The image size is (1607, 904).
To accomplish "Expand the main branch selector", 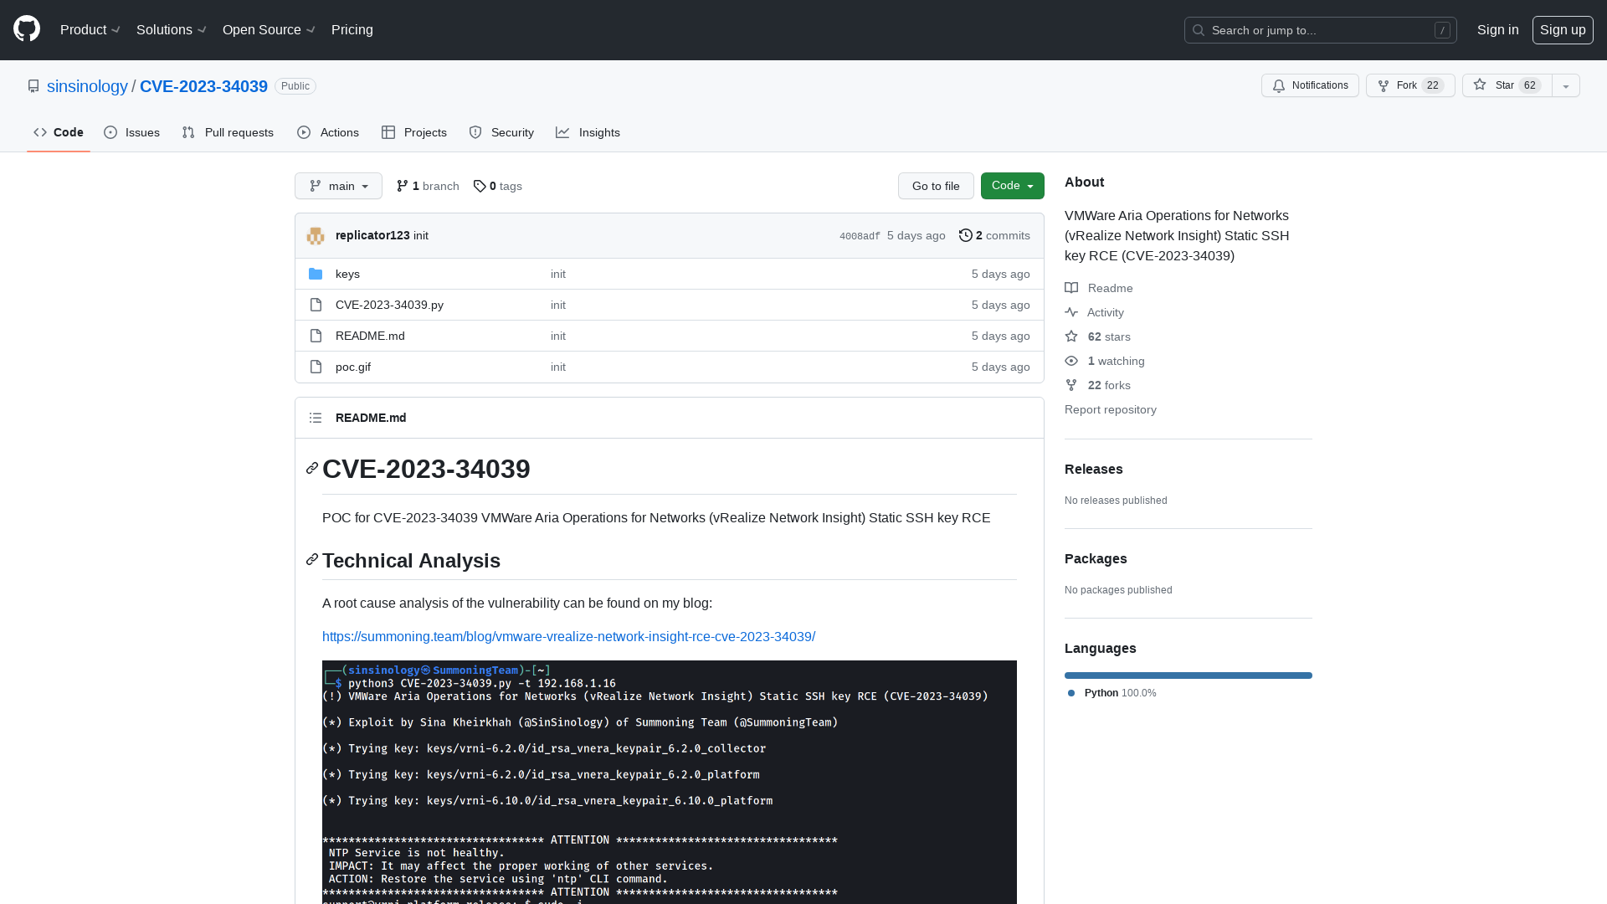I will [339, 186].
